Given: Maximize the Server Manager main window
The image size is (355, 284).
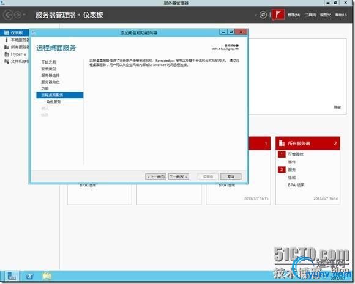Looking at the screenshot, I should click(x=335, y=2).
